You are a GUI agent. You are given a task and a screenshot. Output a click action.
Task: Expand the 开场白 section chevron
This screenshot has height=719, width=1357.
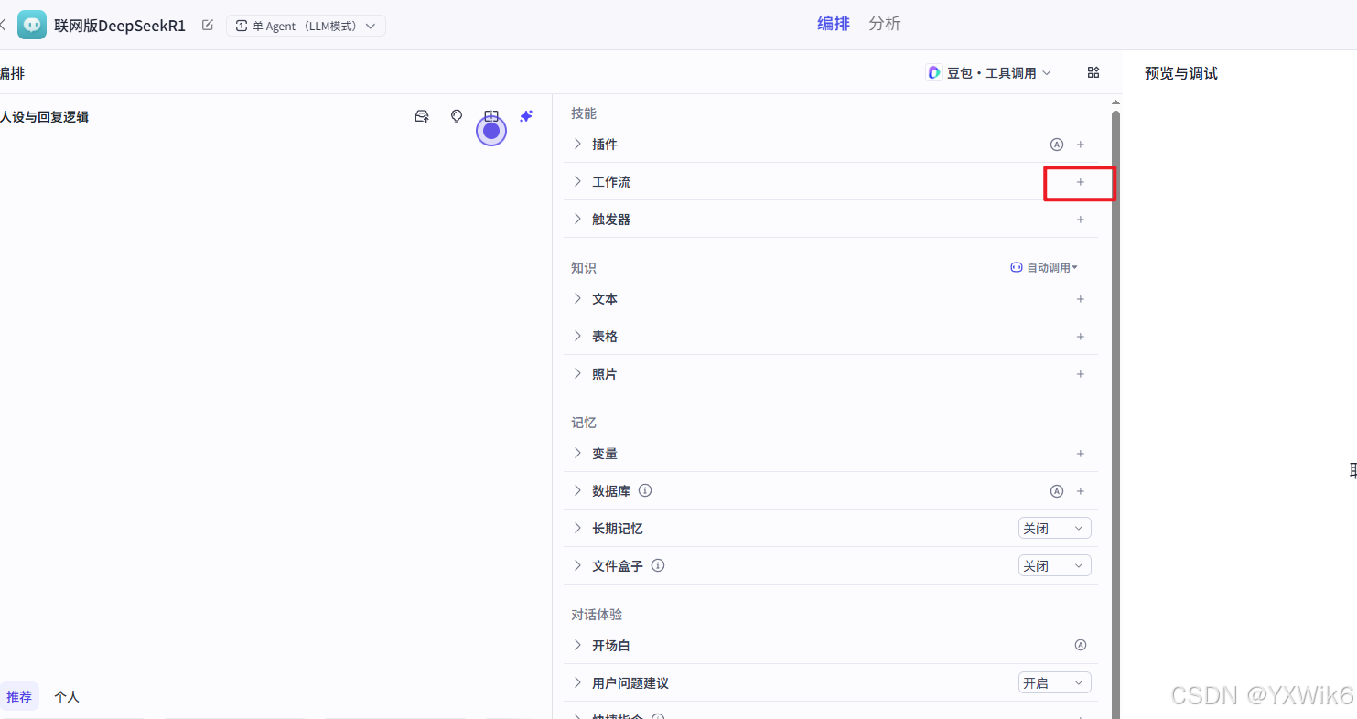click(x=577, y=645)
